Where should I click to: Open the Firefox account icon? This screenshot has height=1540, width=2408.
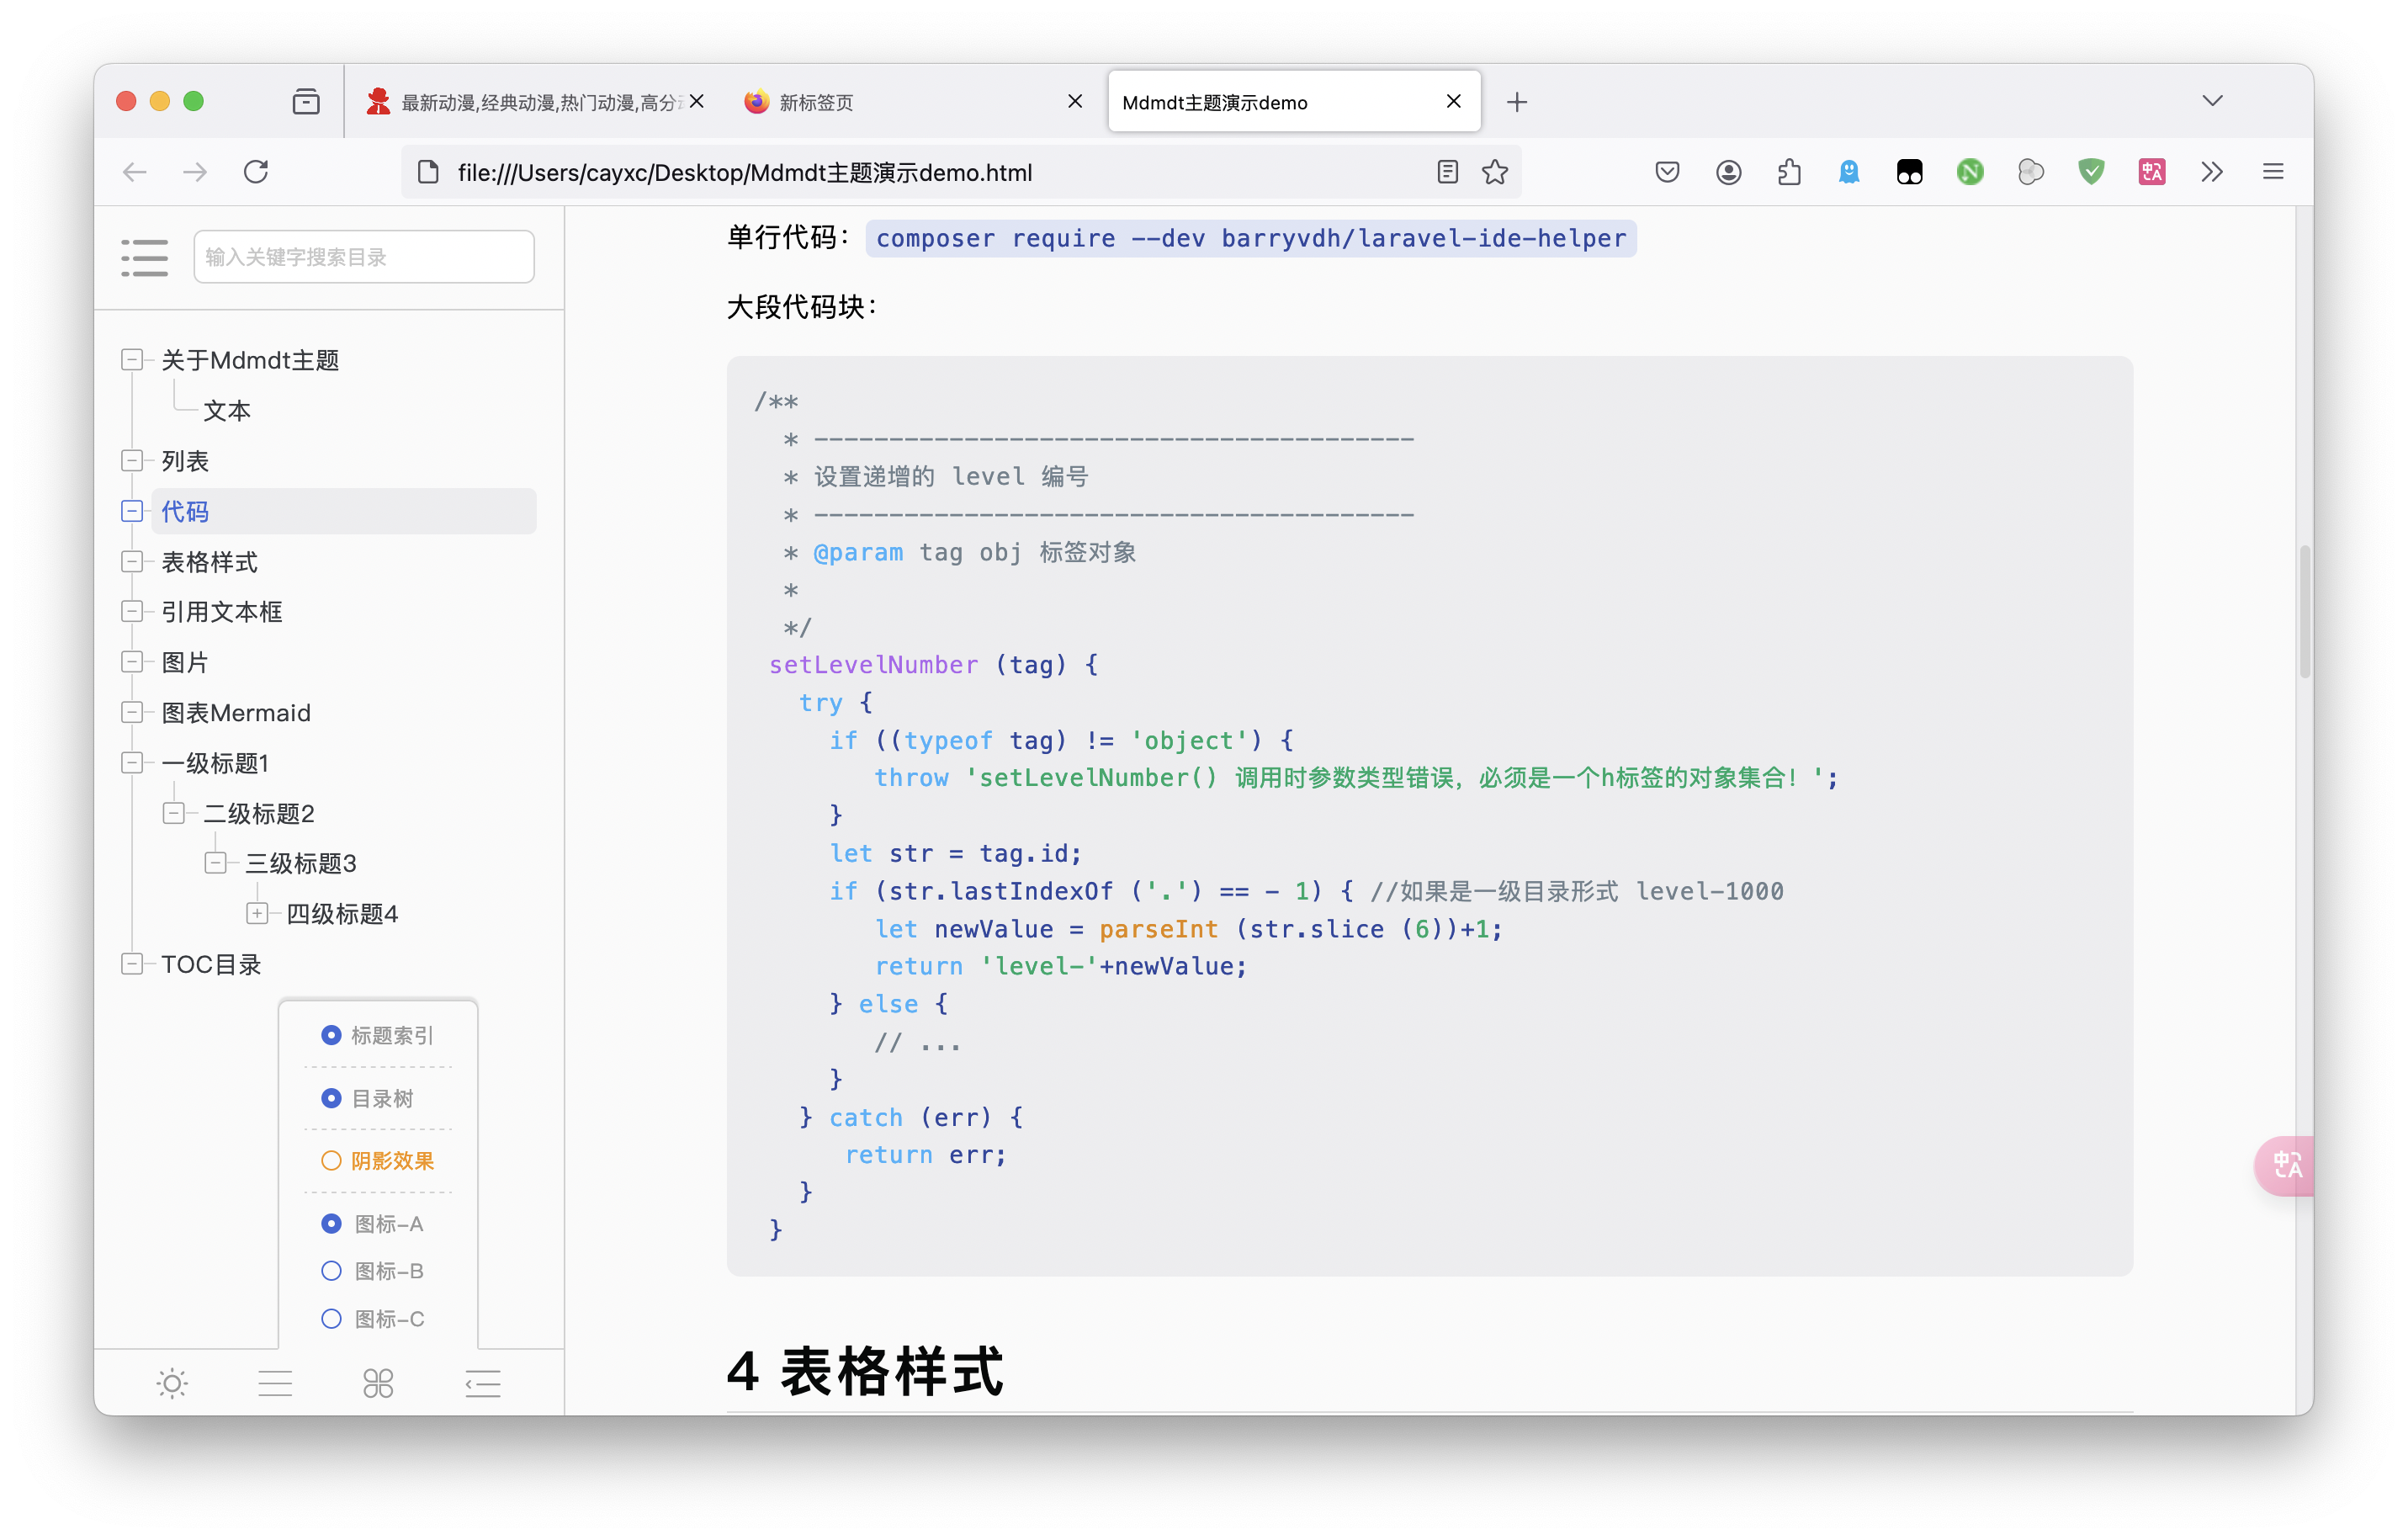point(1728,172)
